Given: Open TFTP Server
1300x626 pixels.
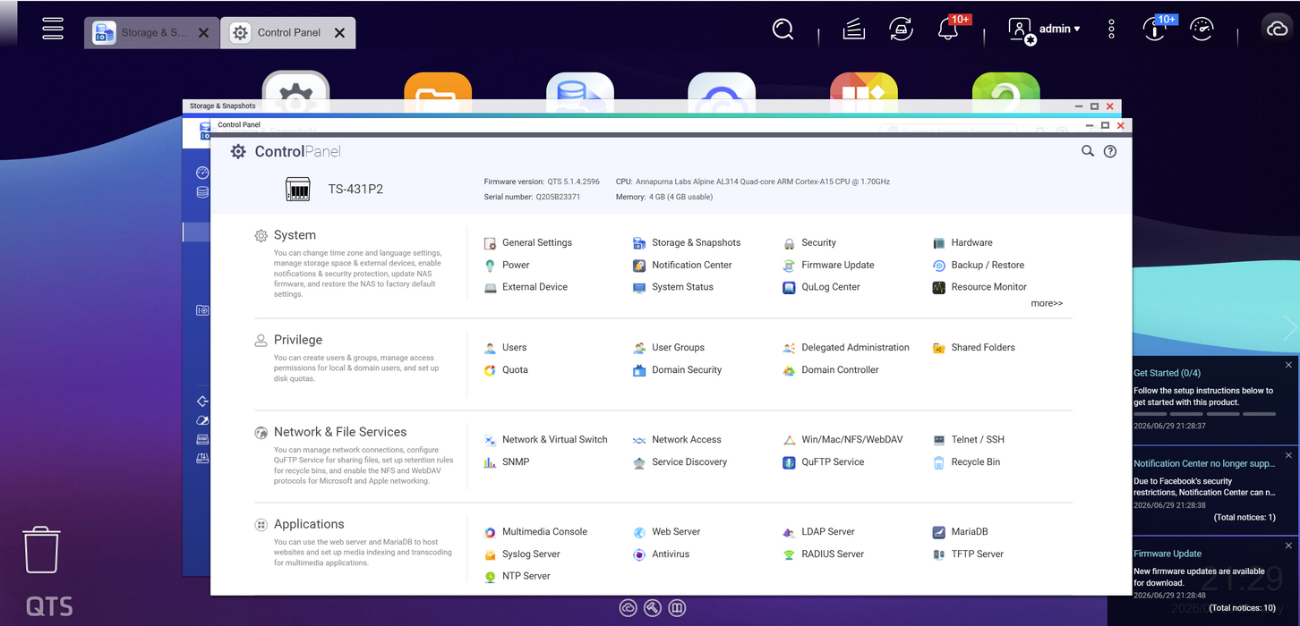Looking at the screenshot, I should pyautogui.click(x=968, y=554).
